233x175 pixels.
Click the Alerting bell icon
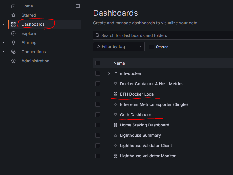point(13,43)
